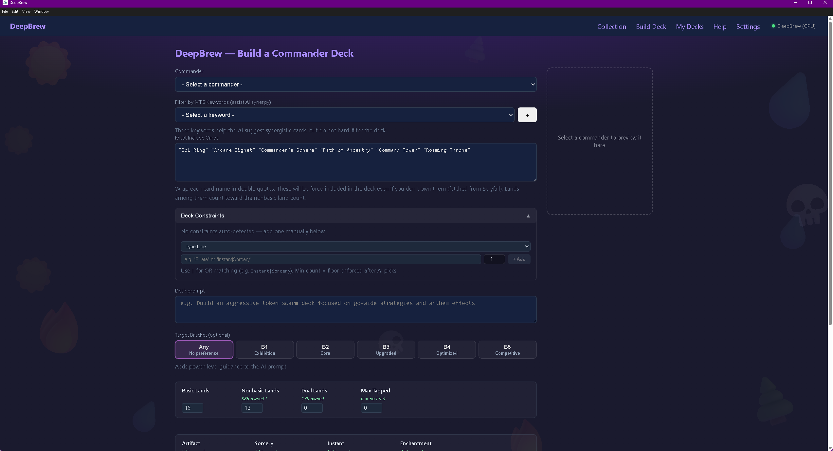Select the Any No preference bracket
Image resolution: width=833 pixels, height=451 pixels.
[204, 349]
